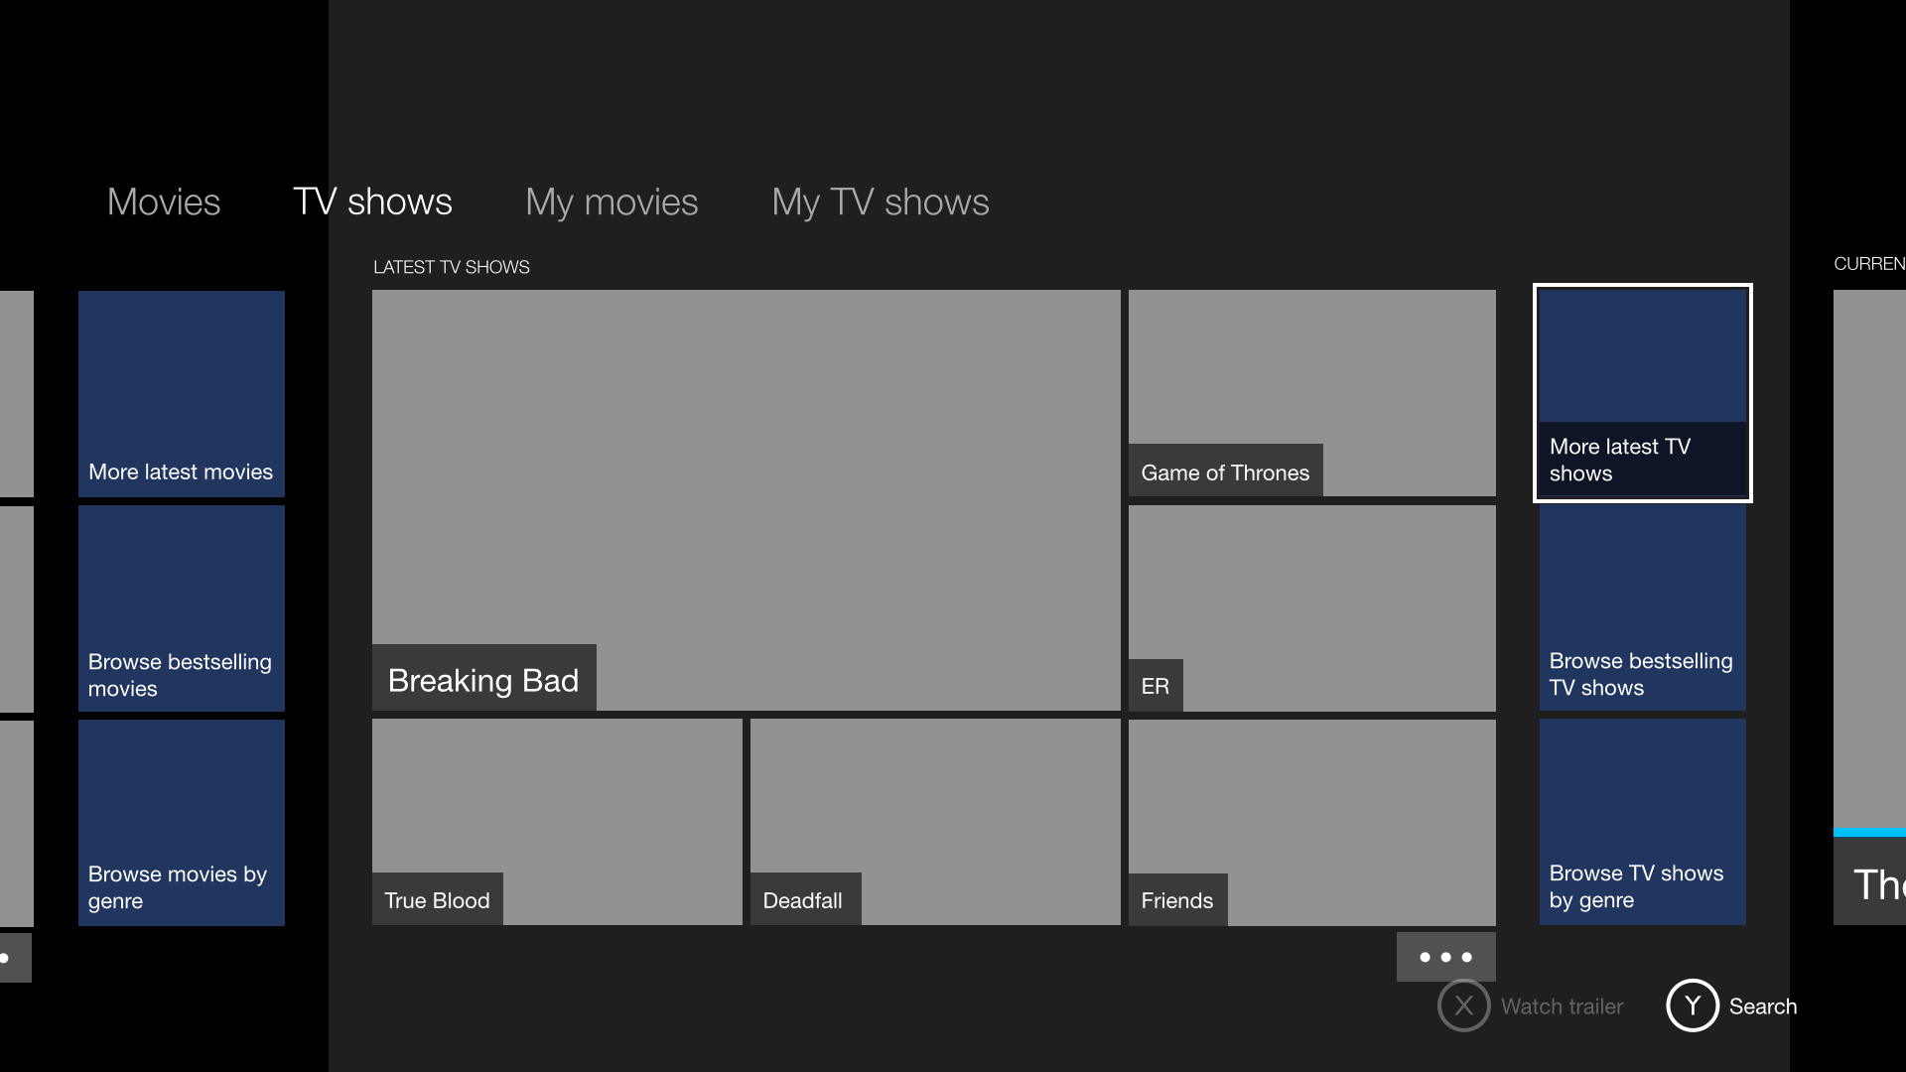1906x1072 pixels.
Task: Switch to the Movies tab
Action: pos(164,201)
